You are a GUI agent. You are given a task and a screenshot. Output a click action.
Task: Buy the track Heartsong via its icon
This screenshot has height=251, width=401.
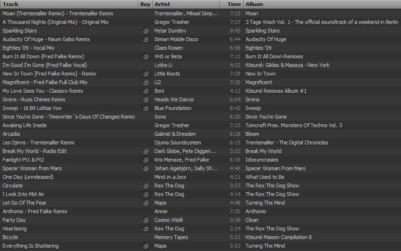click(x=146, y=229)
